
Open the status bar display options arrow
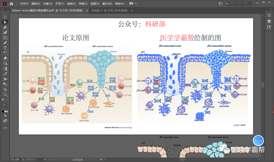point(101,159)
